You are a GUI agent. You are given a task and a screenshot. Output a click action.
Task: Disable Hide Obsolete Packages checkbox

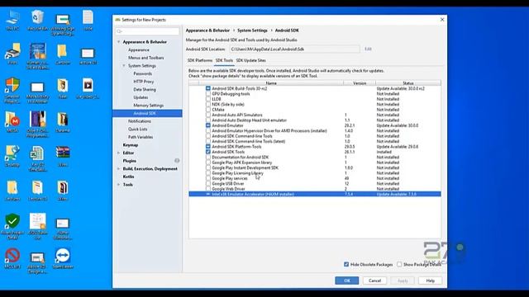(x=346, y=264)
